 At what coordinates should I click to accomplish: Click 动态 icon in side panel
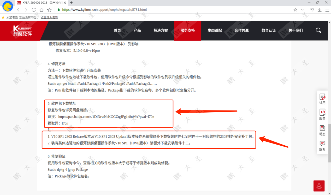click(x=322, y=130)
